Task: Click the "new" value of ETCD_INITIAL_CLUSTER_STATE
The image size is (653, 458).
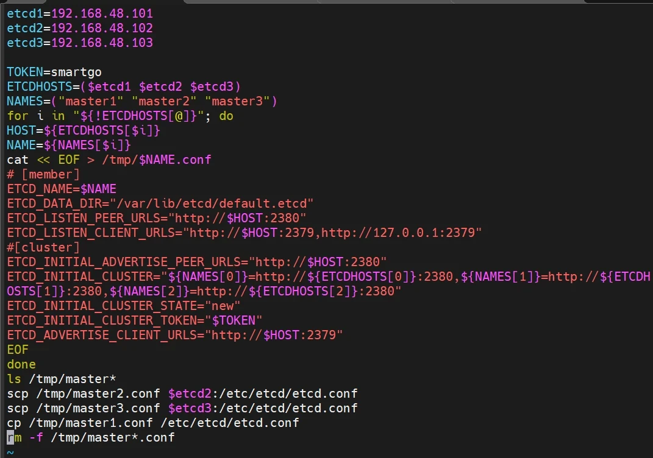Action: tap(223, 306)
